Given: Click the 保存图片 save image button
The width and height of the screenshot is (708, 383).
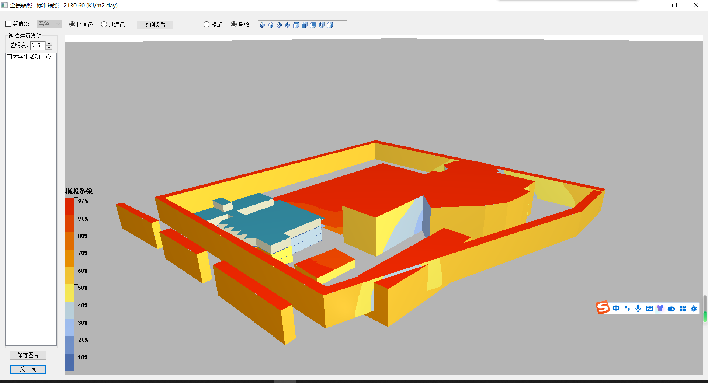Looking at the screenshot, I should [28, 355].
